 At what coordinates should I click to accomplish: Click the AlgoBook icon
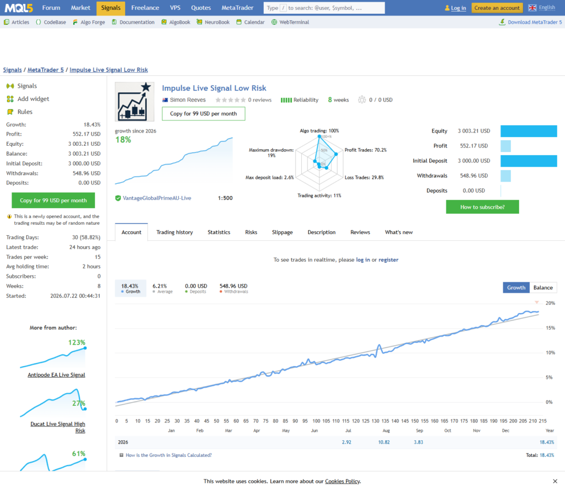click(x=164, y=22)
